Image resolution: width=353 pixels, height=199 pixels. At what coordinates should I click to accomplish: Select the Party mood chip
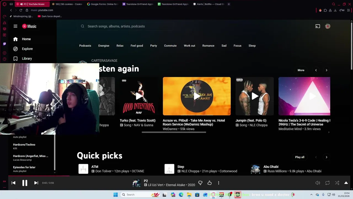pyautogui.click(x=154, y=46)
